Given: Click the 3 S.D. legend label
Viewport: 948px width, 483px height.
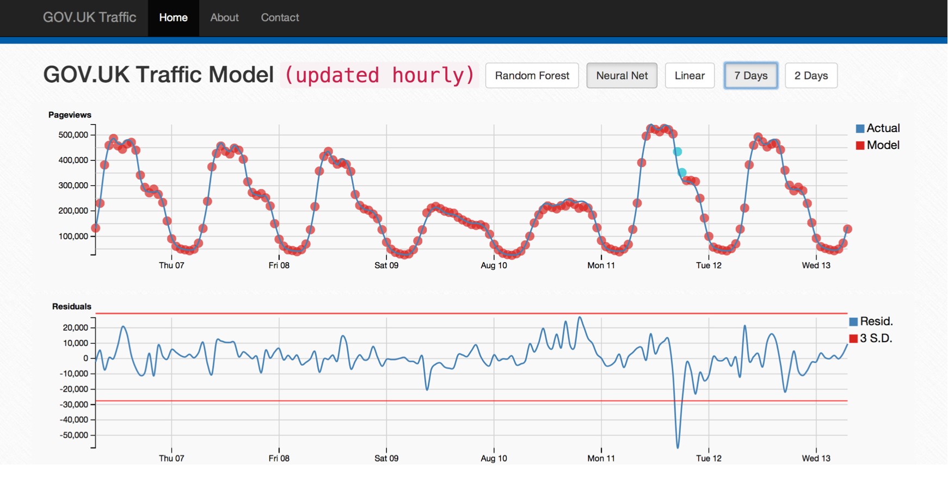Looking at the screenshot, I should click(876, 338).
